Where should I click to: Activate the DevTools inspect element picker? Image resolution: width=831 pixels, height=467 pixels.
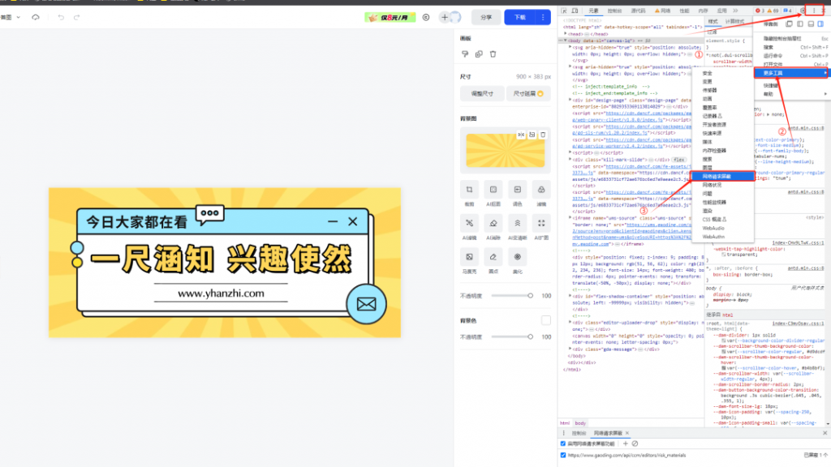[x=564, y=11]
